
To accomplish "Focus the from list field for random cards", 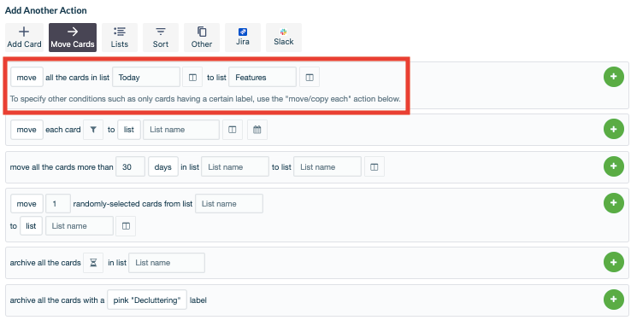I will pos(229,204).
